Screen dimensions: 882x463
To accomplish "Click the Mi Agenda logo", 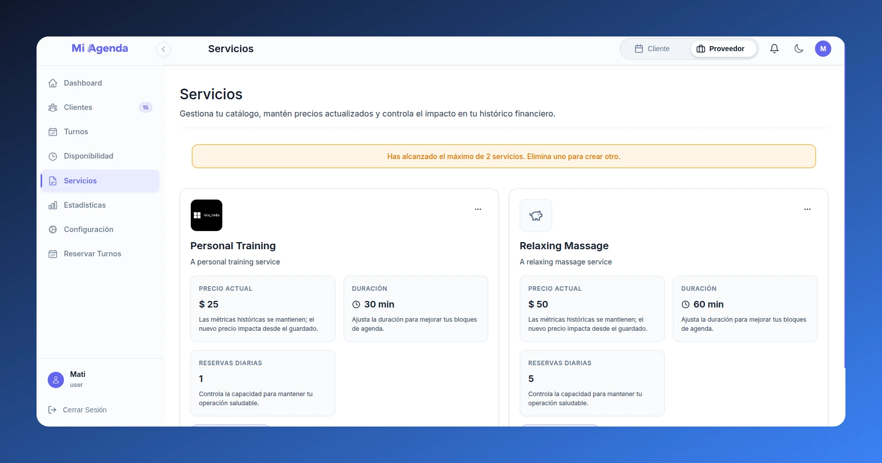I will [x=100, y=48].
